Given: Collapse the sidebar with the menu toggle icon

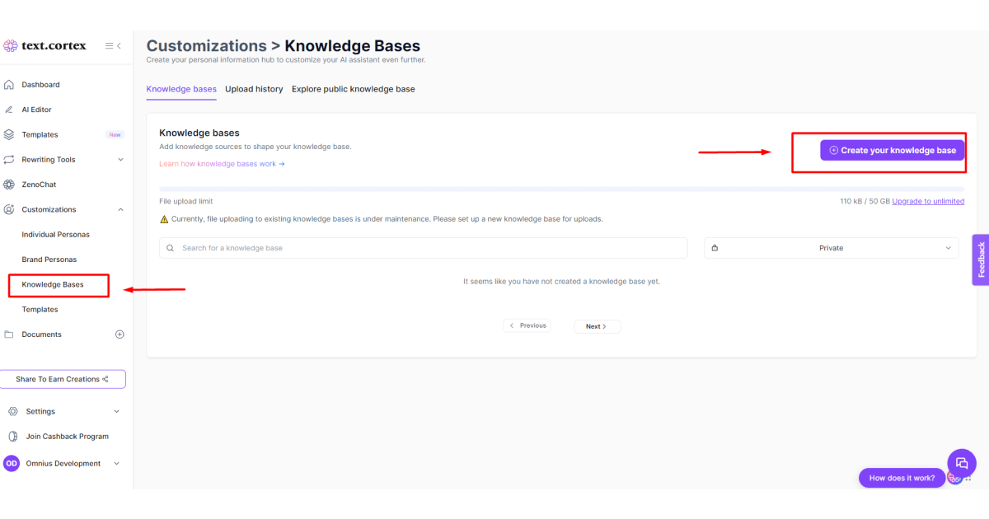Looking at the screenshot, I should 113,46.
